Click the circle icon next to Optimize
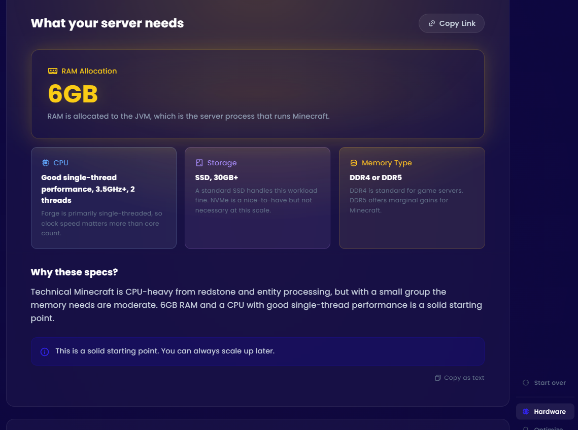 [x=525, y=428]
